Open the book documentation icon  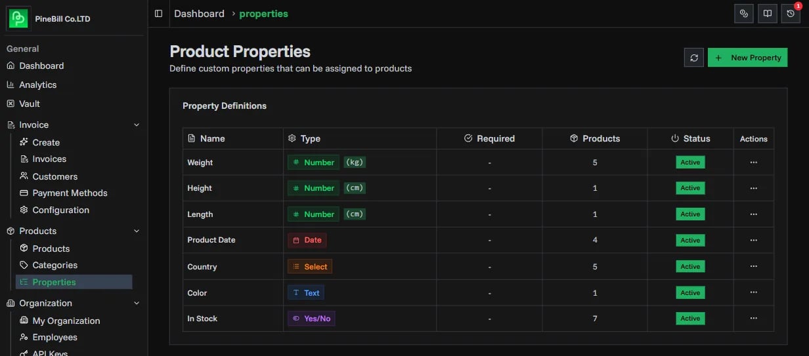(768, 14)
